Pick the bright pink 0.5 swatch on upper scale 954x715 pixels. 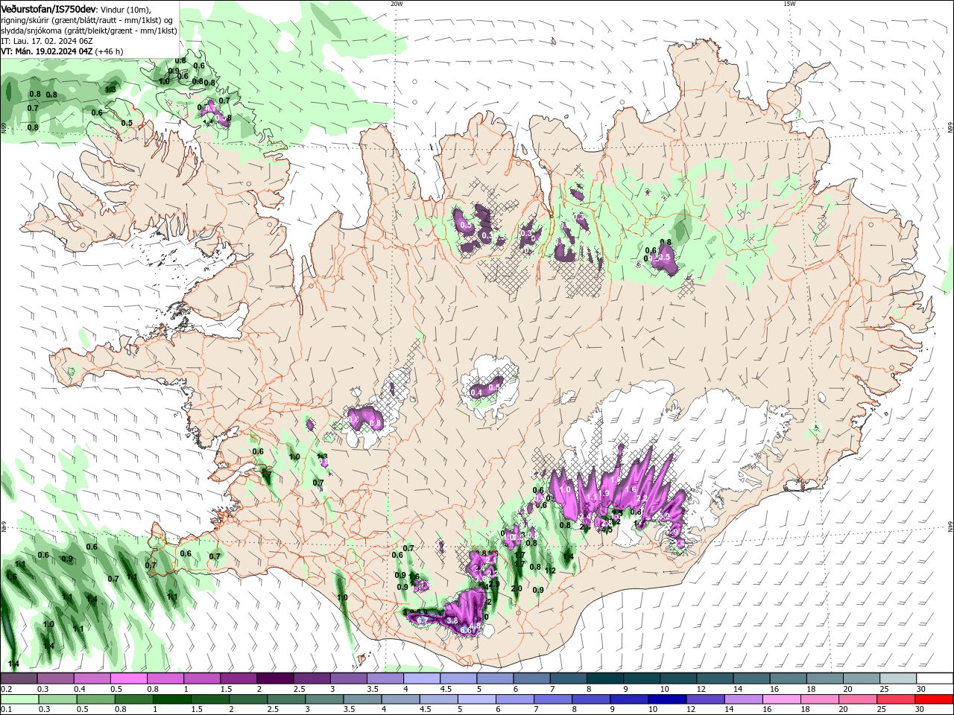(x=128, y=679)
